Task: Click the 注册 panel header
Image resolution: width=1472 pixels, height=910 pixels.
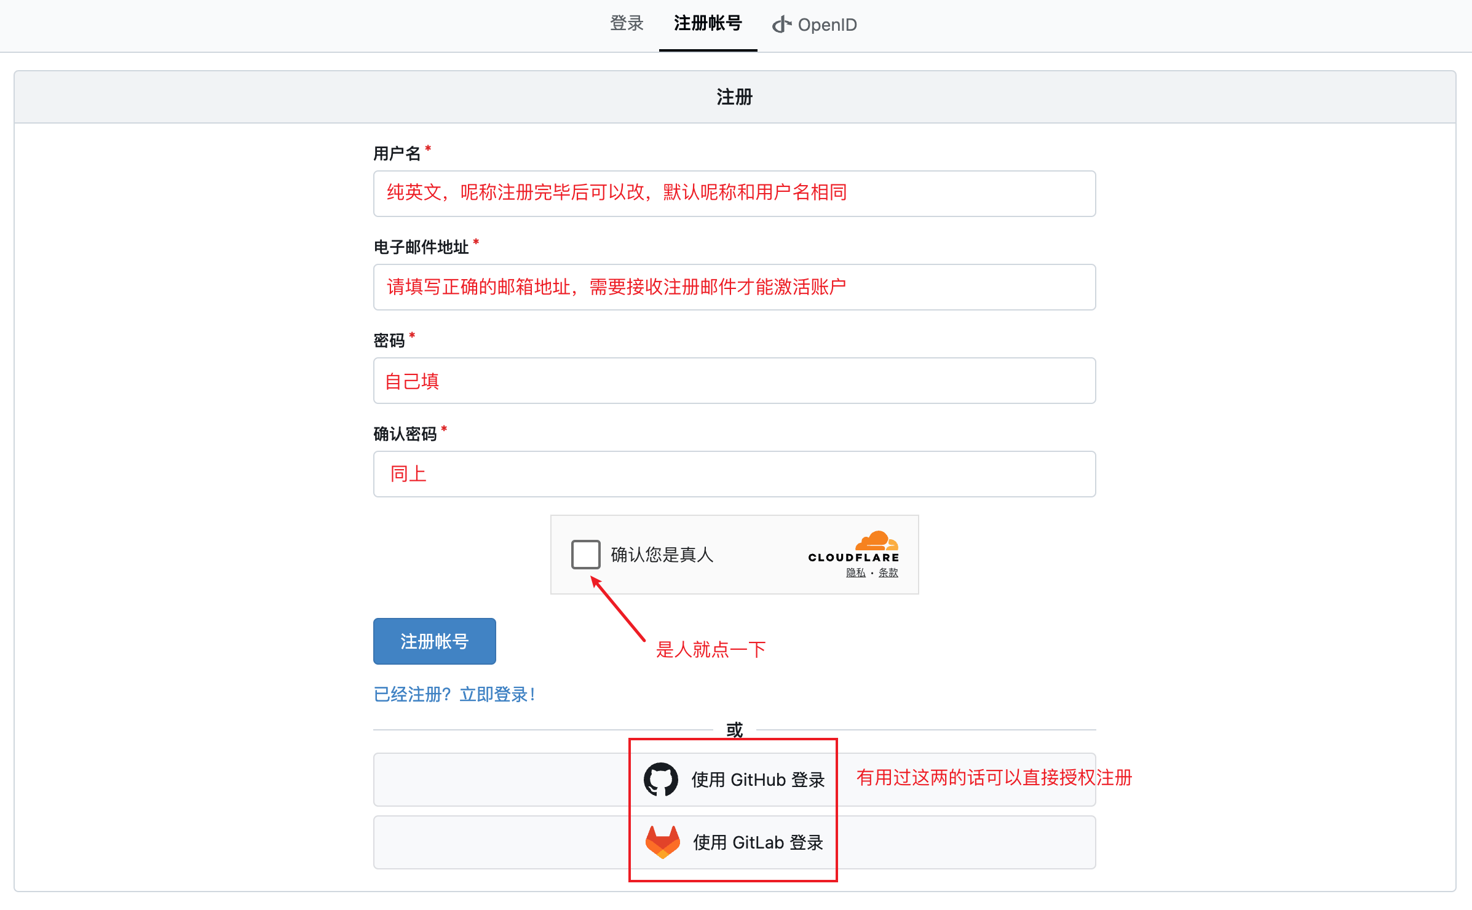Action: tap(735, 97)
